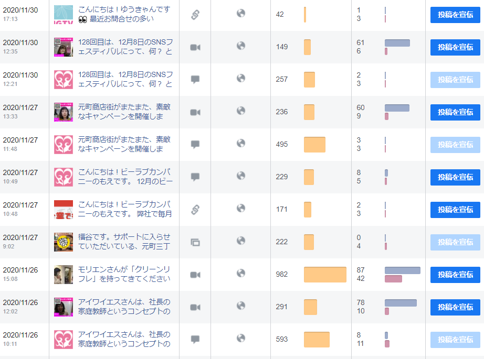Click globe icon on the 982-reach post row
This screenshot has width=484, height=359.
click(x=241, y=274)
